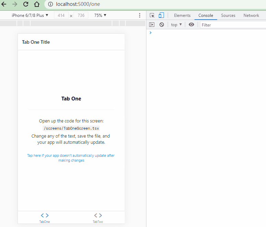
Task: Open the iPhone 6/7/8 Plus device dropdown
Action: tap(30, 15)
